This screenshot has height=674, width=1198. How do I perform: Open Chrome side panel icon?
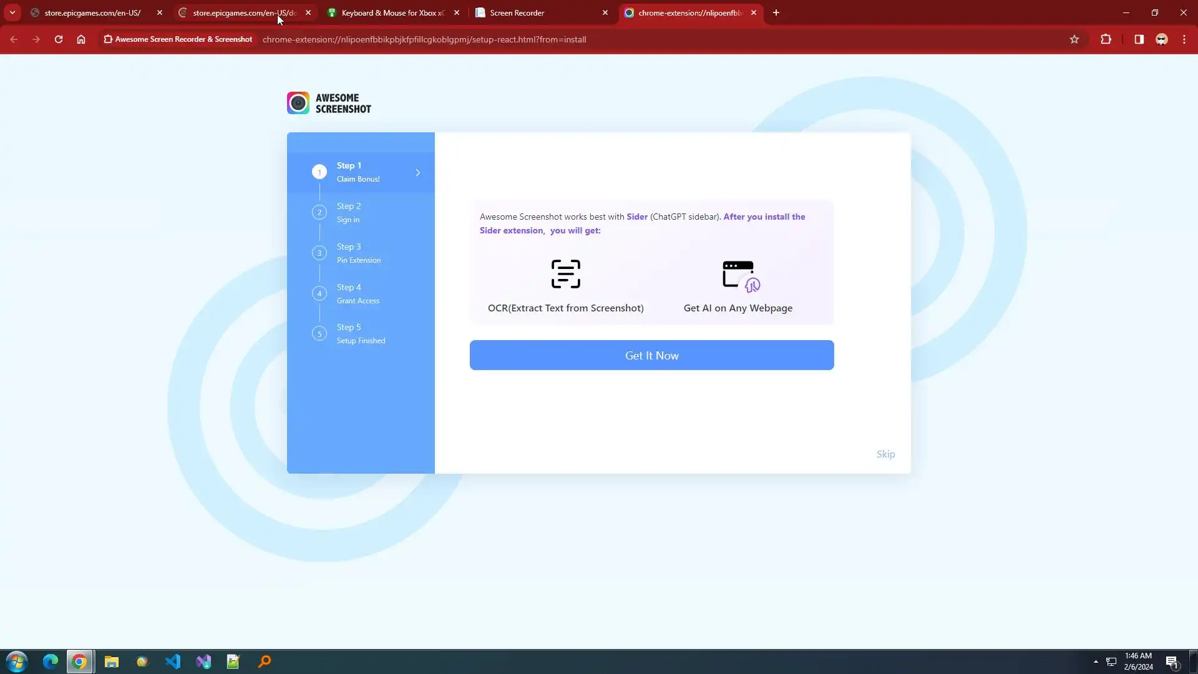[1139, 39]
